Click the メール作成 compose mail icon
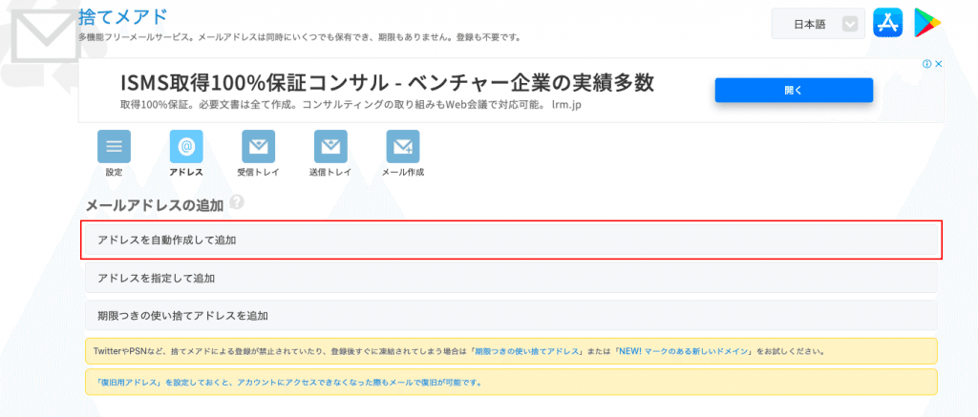This screenshot has height=417, width=978. coord(402,146)
